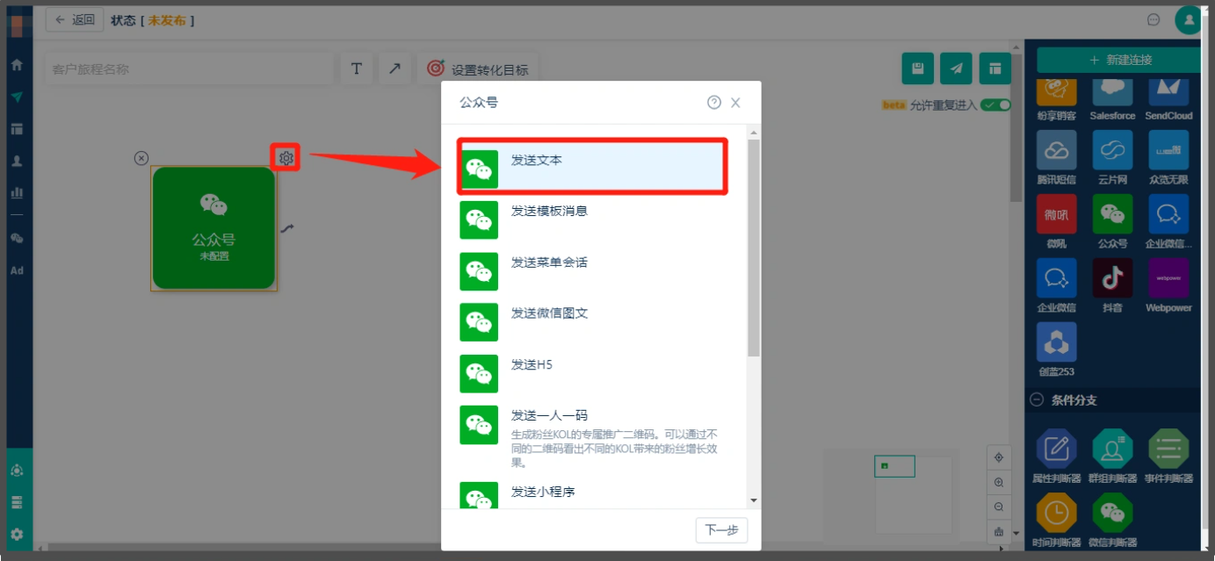Image resolution: width=1215 pixels, height=561 pixels.
Task: Select the 属性判断器 condition node
Action: pos(1056,457)
